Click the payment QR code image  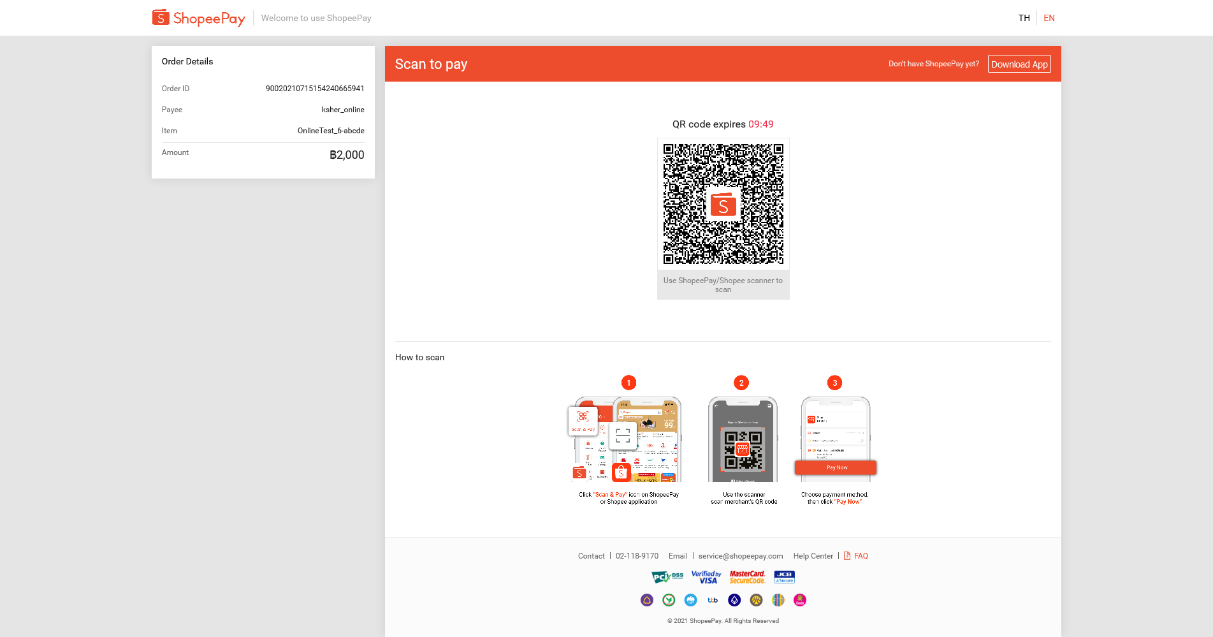tap(723, 204)
